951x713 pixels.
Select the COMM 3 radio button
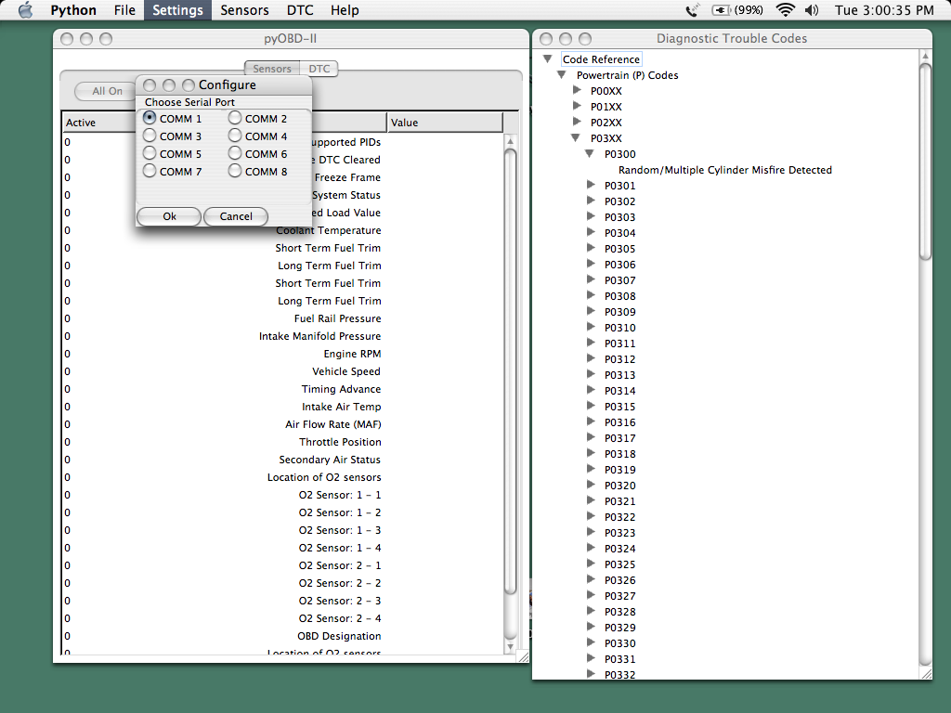150,136
